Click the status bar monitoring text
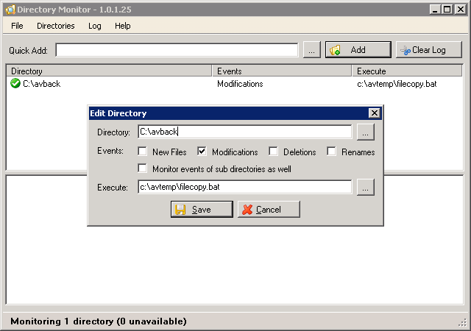This screenshot has width=471, height=331. (x=99, y=321)
